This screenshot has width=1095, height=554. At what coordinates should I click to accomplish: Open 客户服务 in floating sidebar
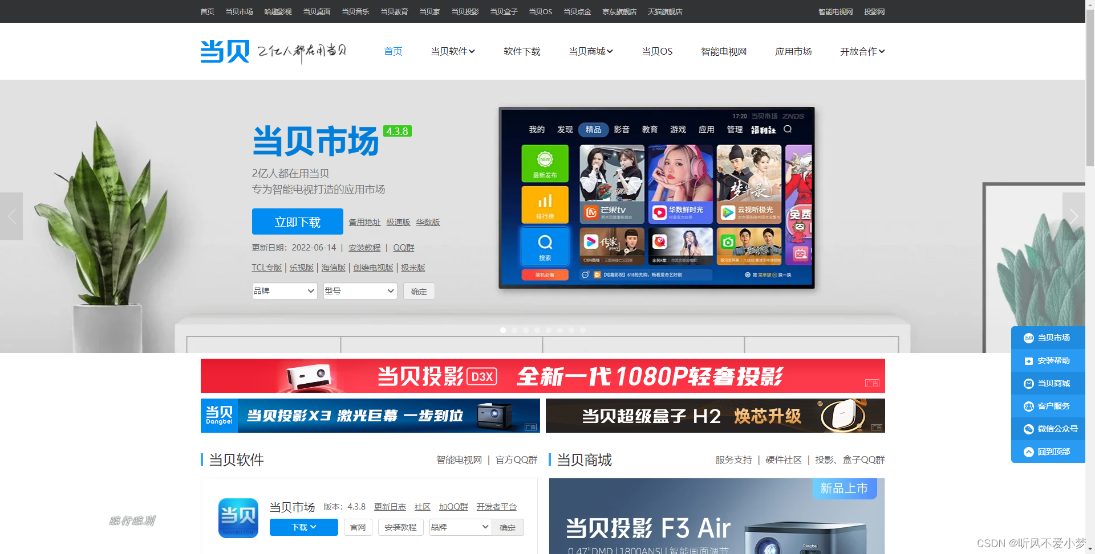click(x=1048, y=406)
